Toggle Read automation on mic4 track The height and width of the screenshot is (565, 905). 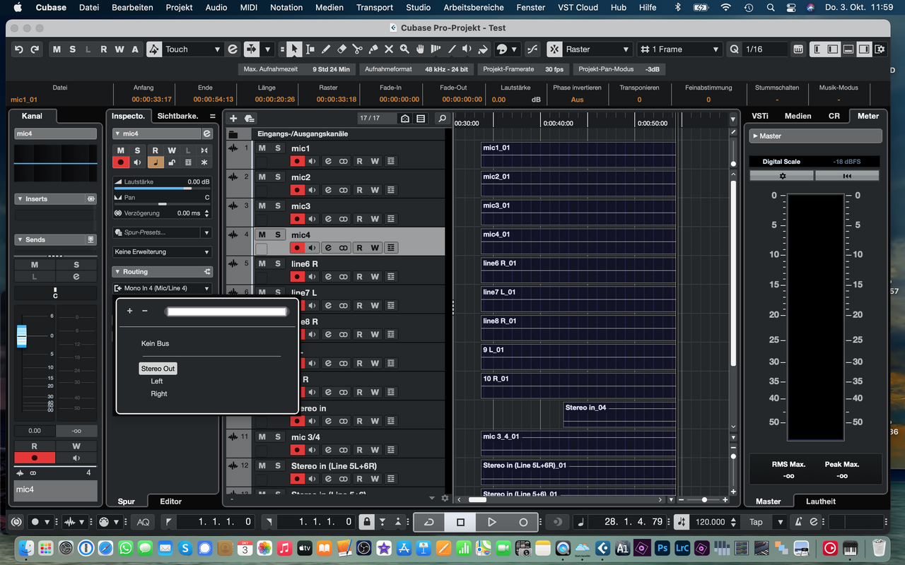(359, 248)
